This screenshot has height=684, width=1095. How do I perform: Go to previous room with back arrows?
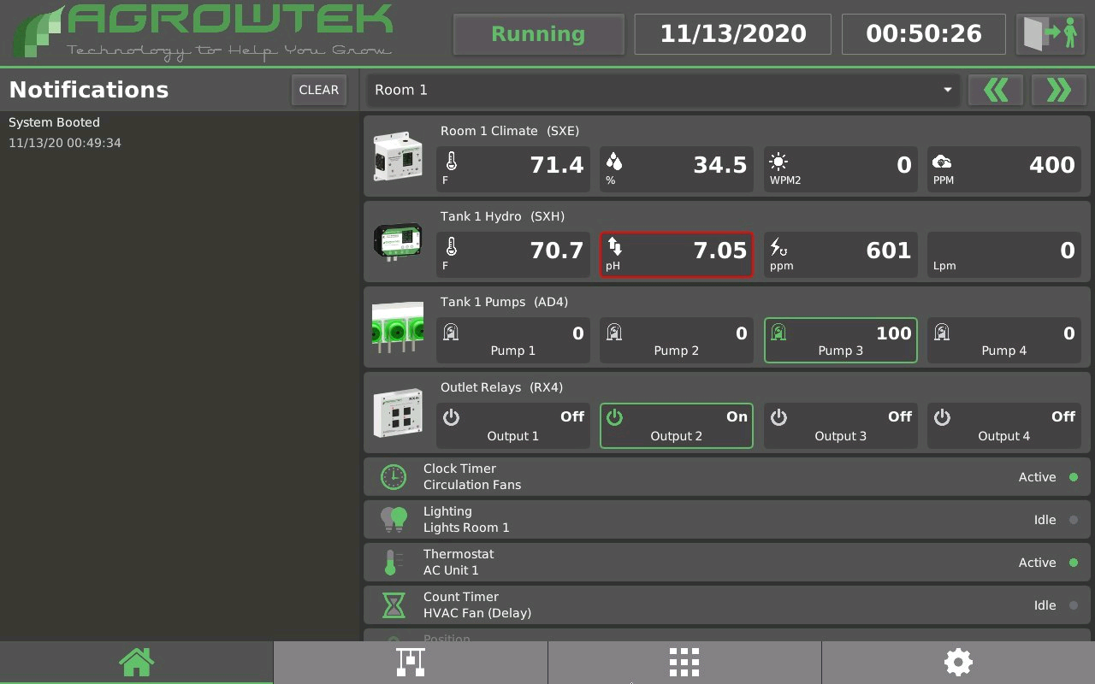(x=995, y=90)
